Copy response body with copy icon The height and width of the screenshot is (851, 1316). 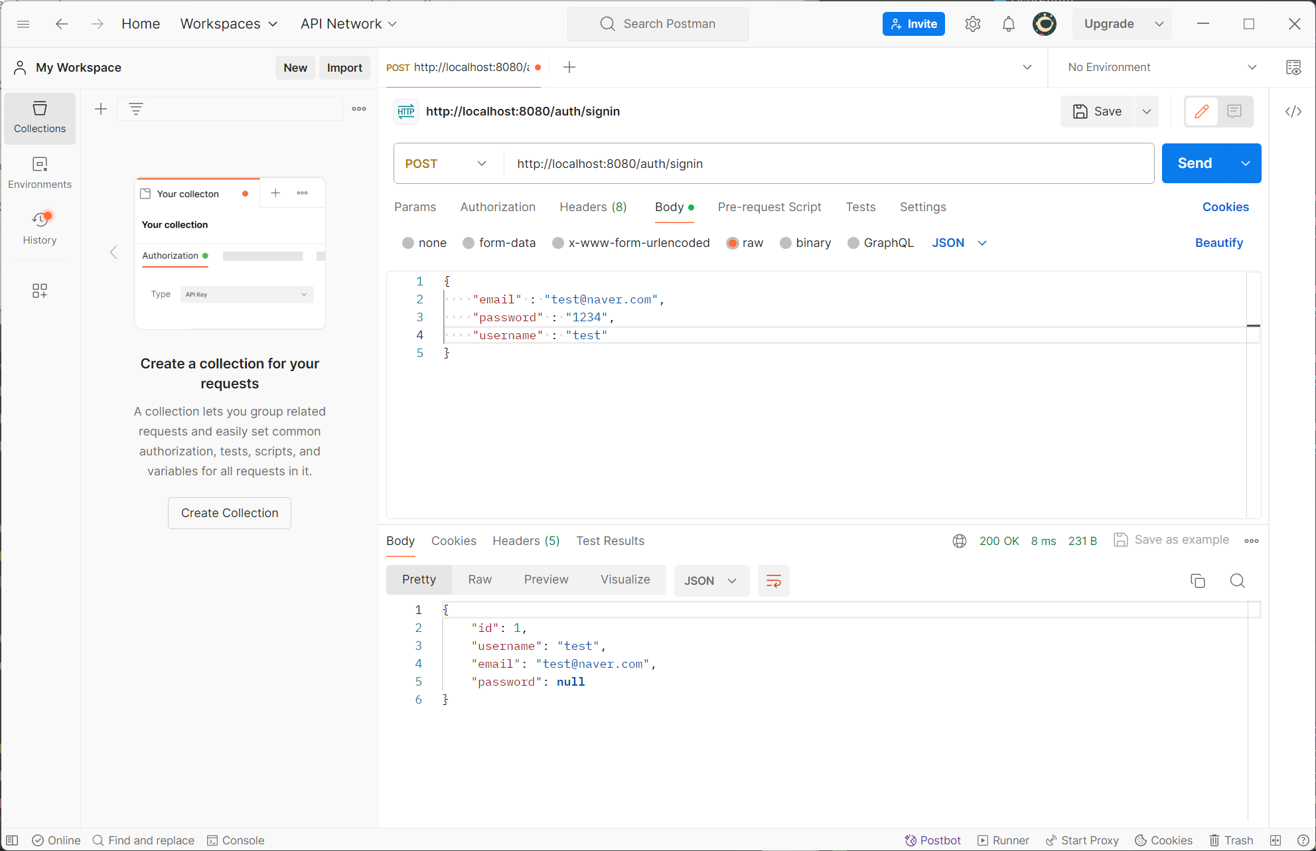(x=1197, y=581)
